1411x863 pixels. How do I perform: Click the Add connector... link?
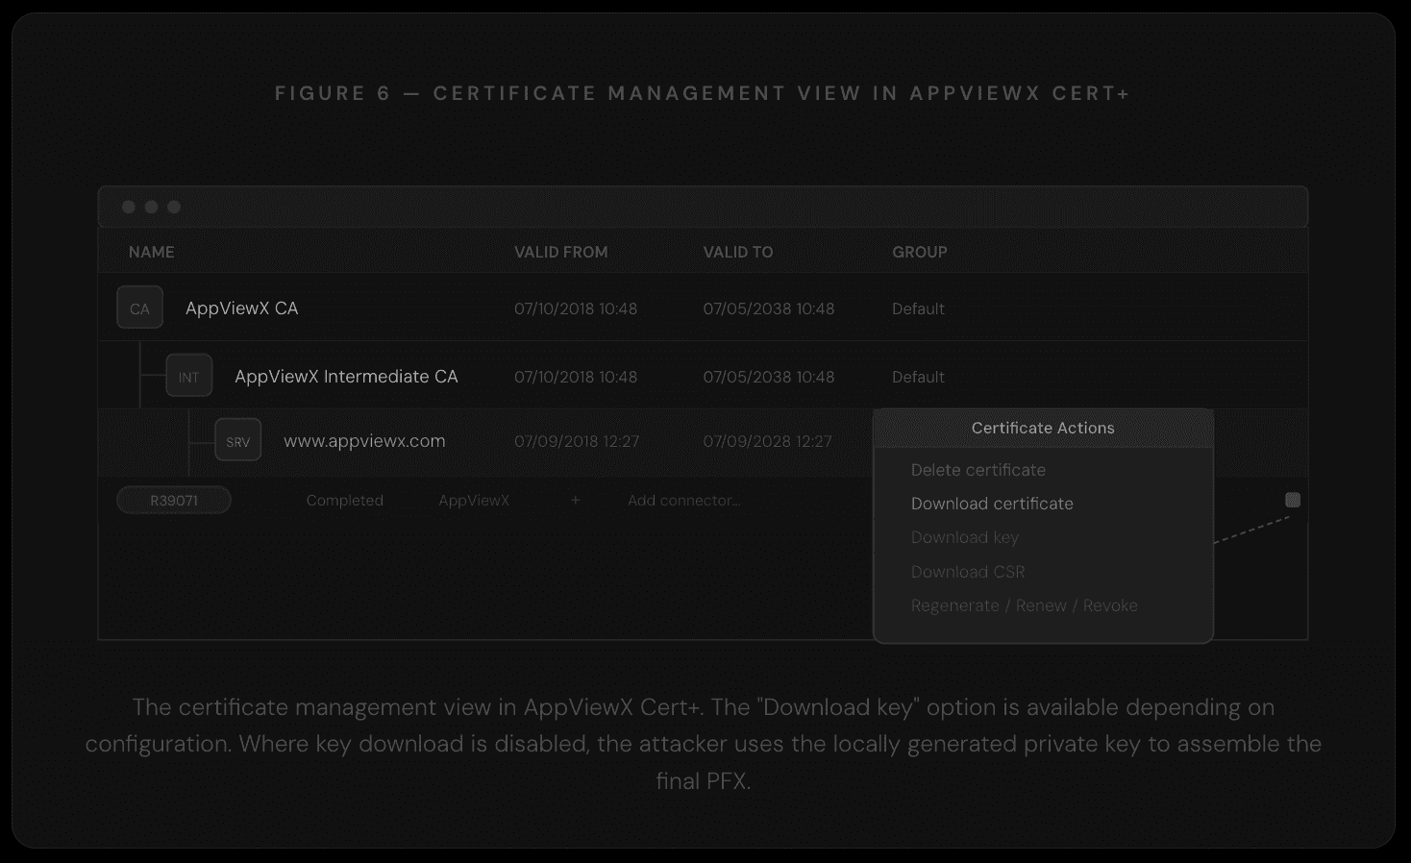tap(683, 501)
